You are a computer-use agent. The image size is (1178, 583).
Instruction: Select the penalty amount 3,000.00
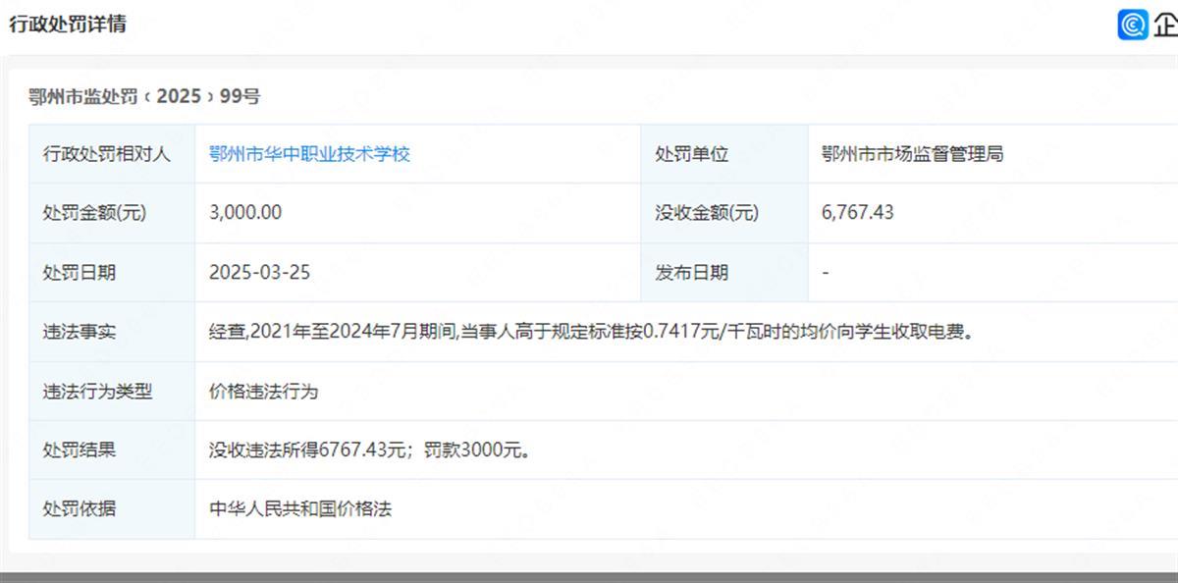point(245,213)
